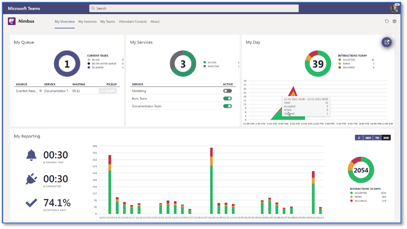Viewport: 407px width, 229px height.
Task: Click the My Queue donut showing 1
Action: [67, 64]
